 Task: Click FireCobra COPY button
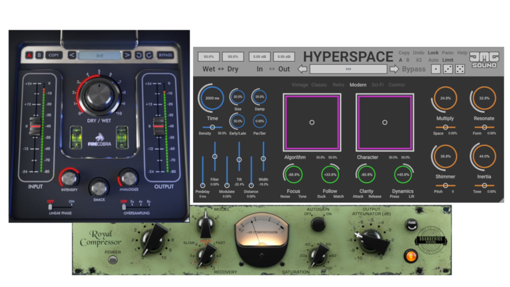pyautogui.click(x=54, y=55)
